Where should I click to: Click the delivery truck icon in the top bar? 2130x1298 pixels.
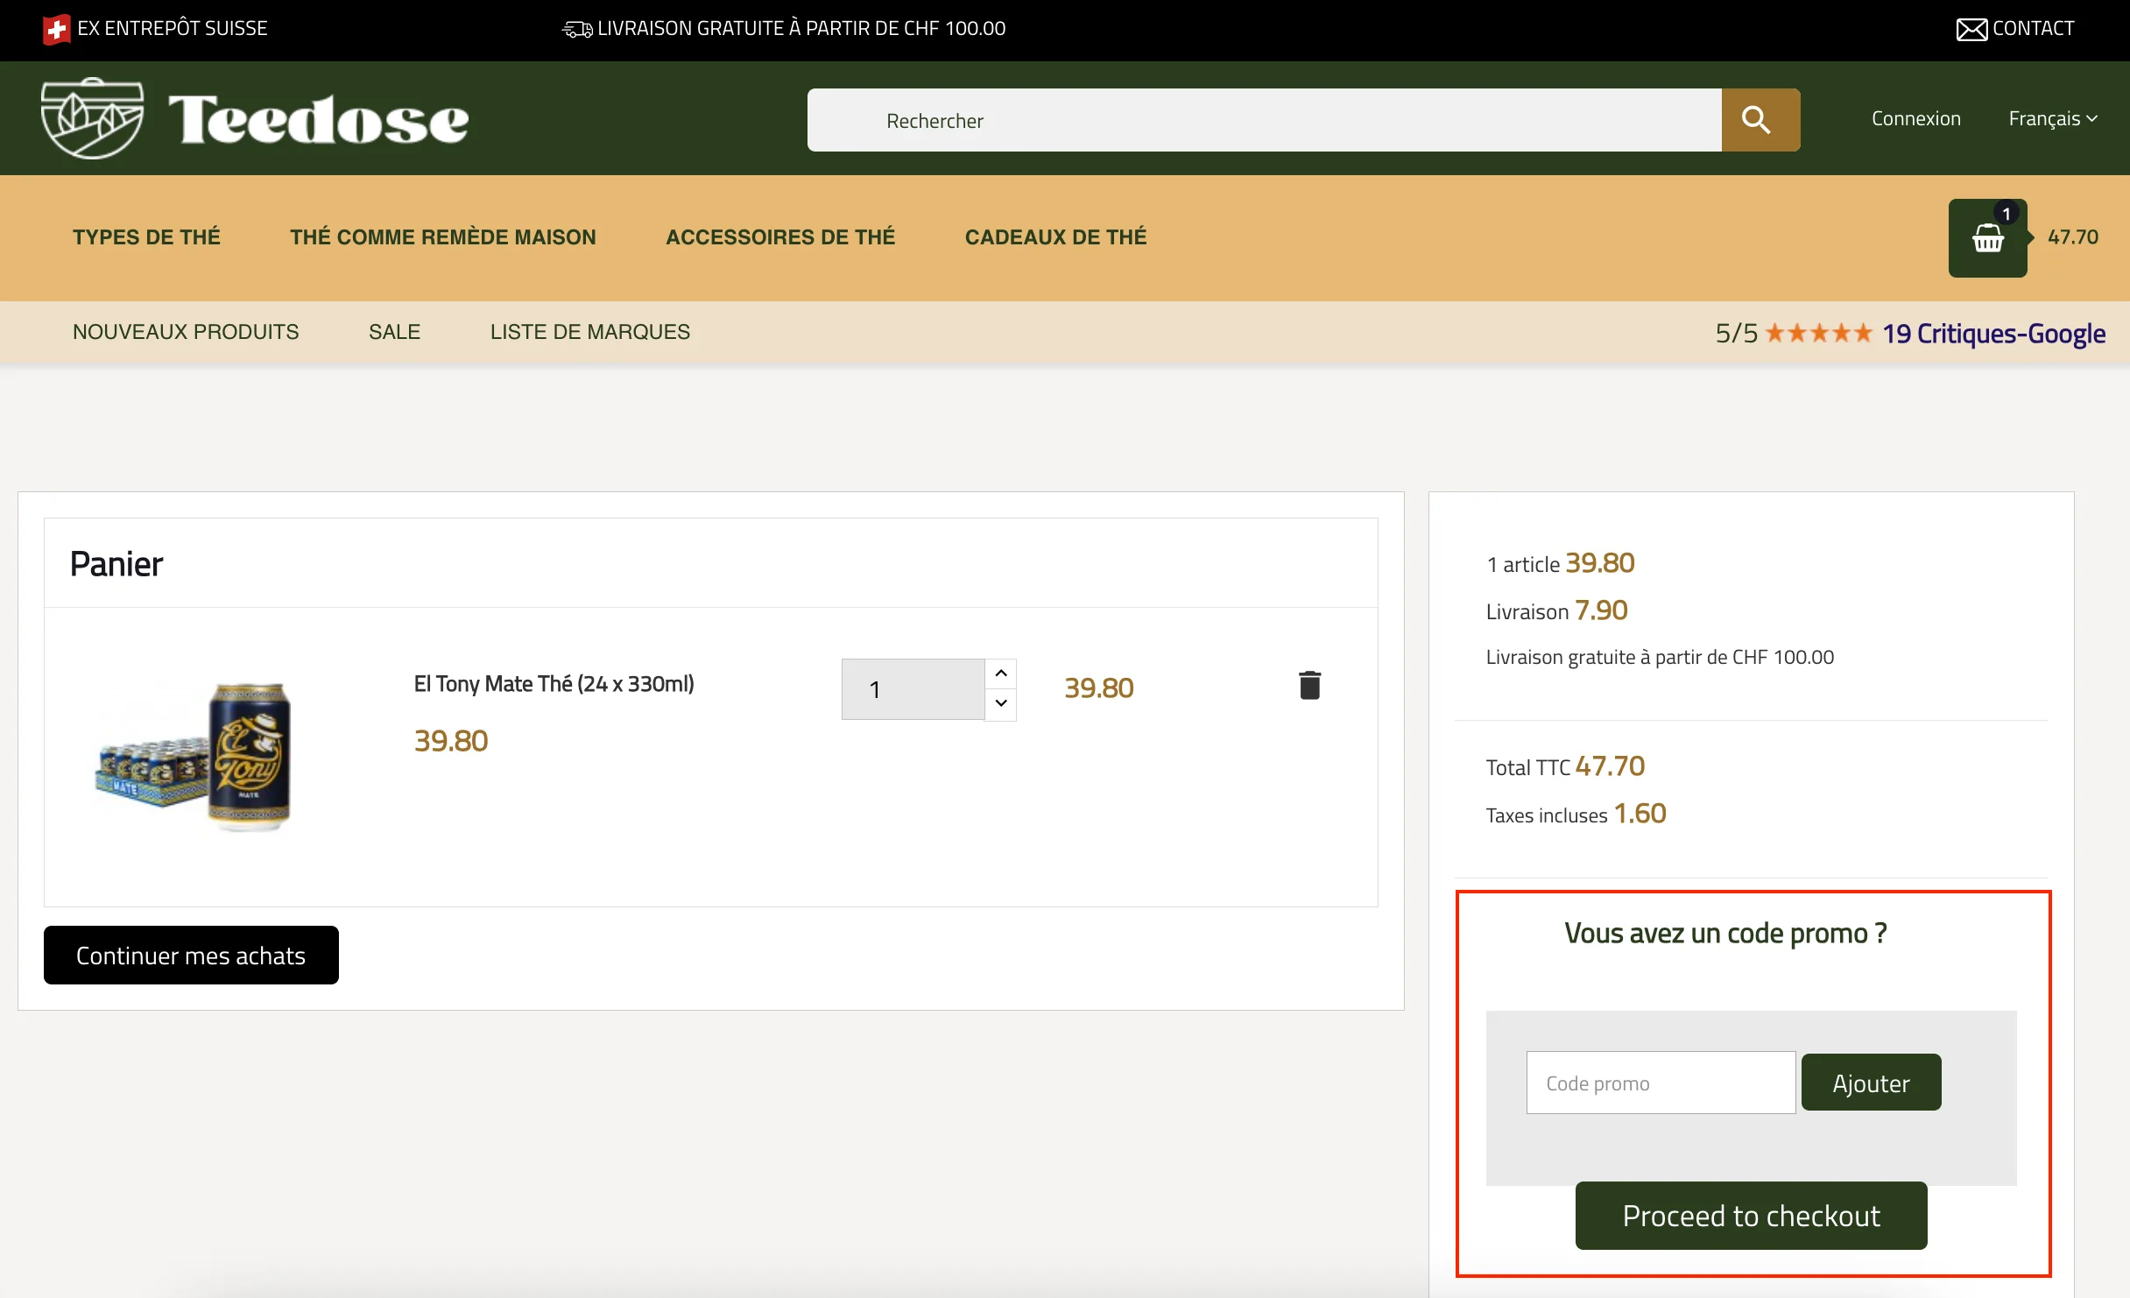click(x=575, y=28)
